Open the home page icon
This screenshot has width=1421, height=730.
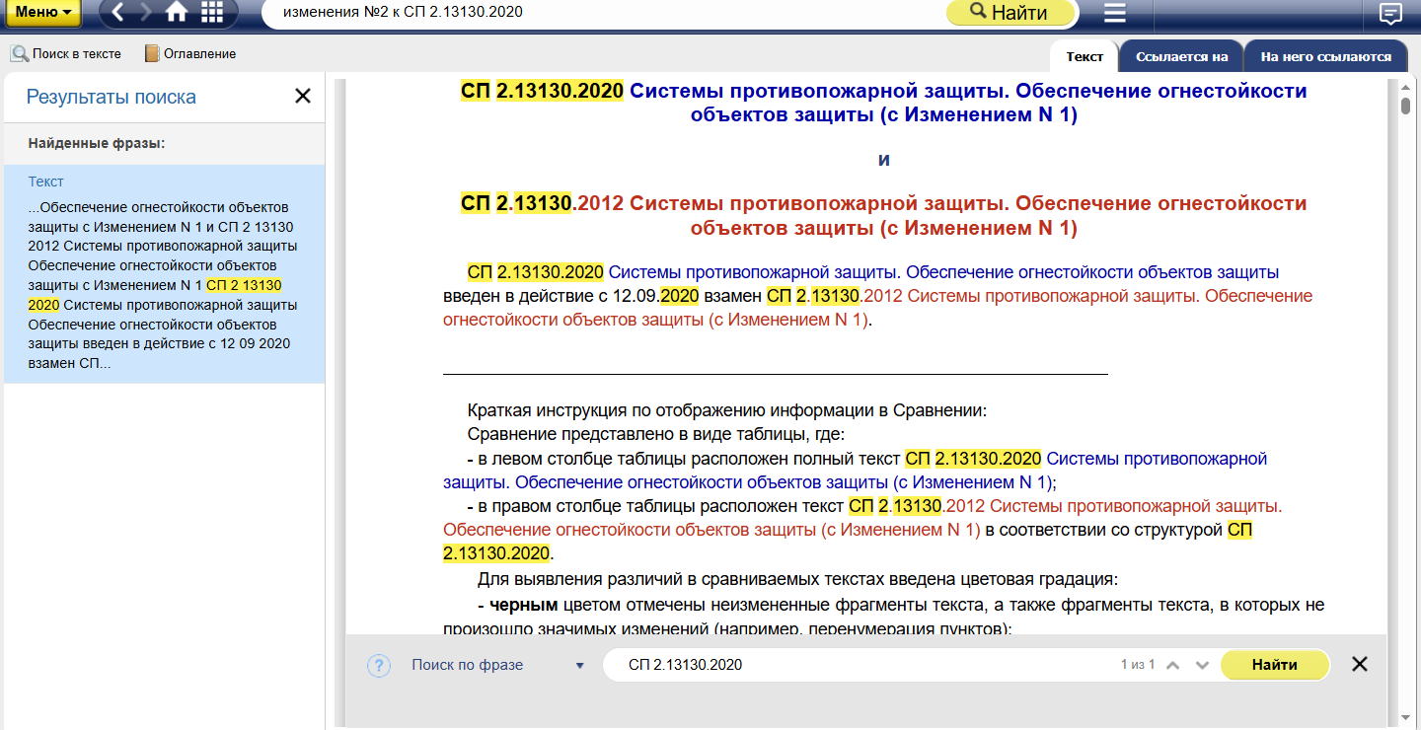[x=178, y=13]
